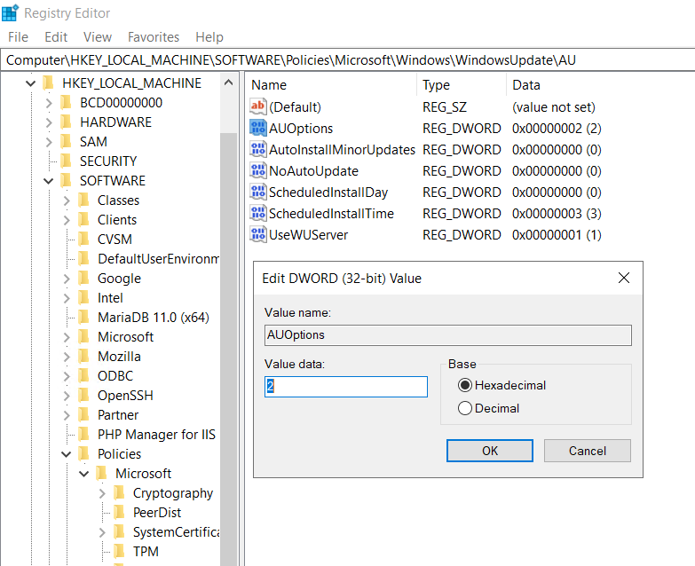The height and width of the screenshot is (566, 695).
Task: Select the TPM key
Action: pos(146,552)
